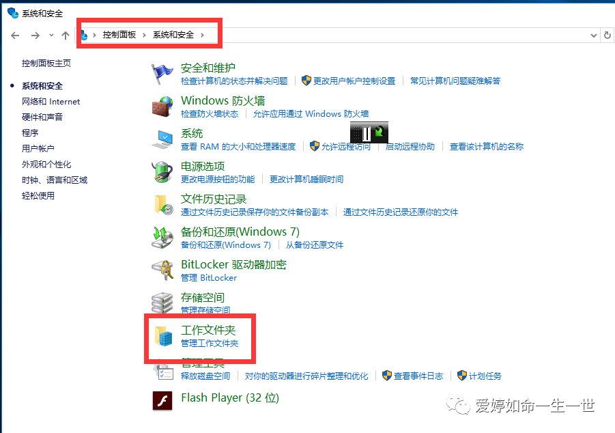615x433 pixels.
Task: Click 更改电源按钮的功能 link
Action: click(218, 180)
